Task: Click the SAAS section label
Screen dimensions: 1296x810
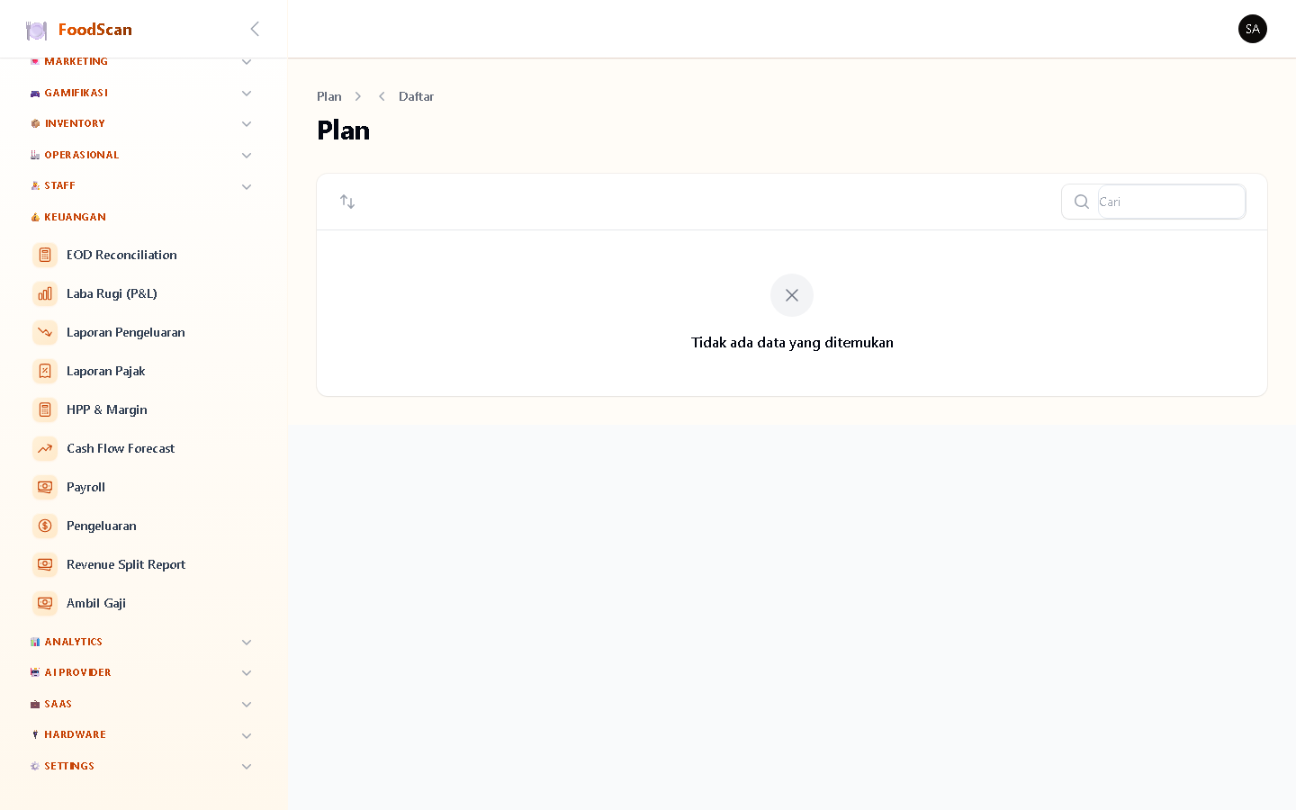Action: pyautogui.click(x=58, y=704)
